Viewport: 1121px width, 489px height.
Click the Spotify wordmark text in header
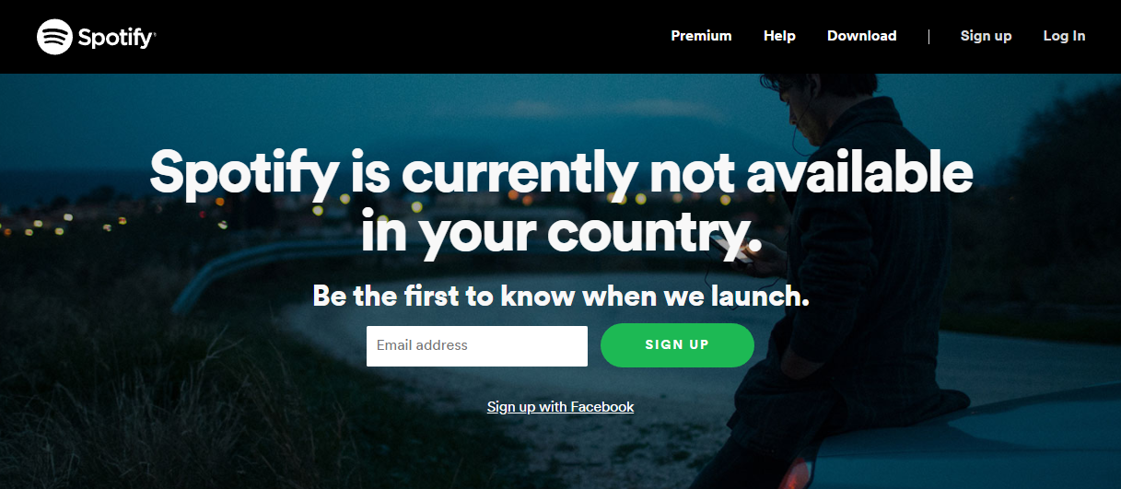tap(116, 38)
